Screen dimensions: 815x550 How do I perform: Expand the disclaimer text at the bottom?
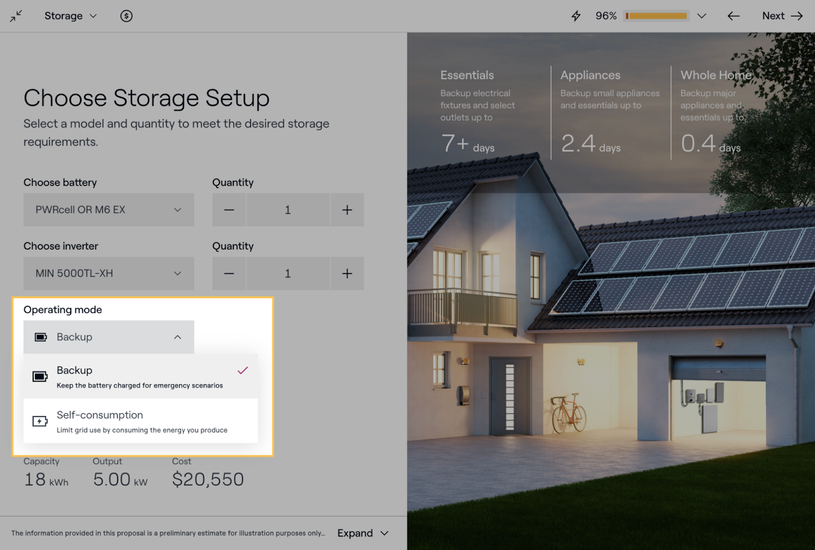[x=363, y=533]
